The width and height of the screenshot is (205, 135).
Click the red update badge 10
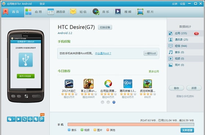(x=196, y=34)
